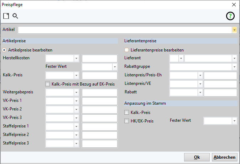Select Lieferantenpreise bearbeiten radio button
The height and width of the screenshot is (164, 240).
126,50
